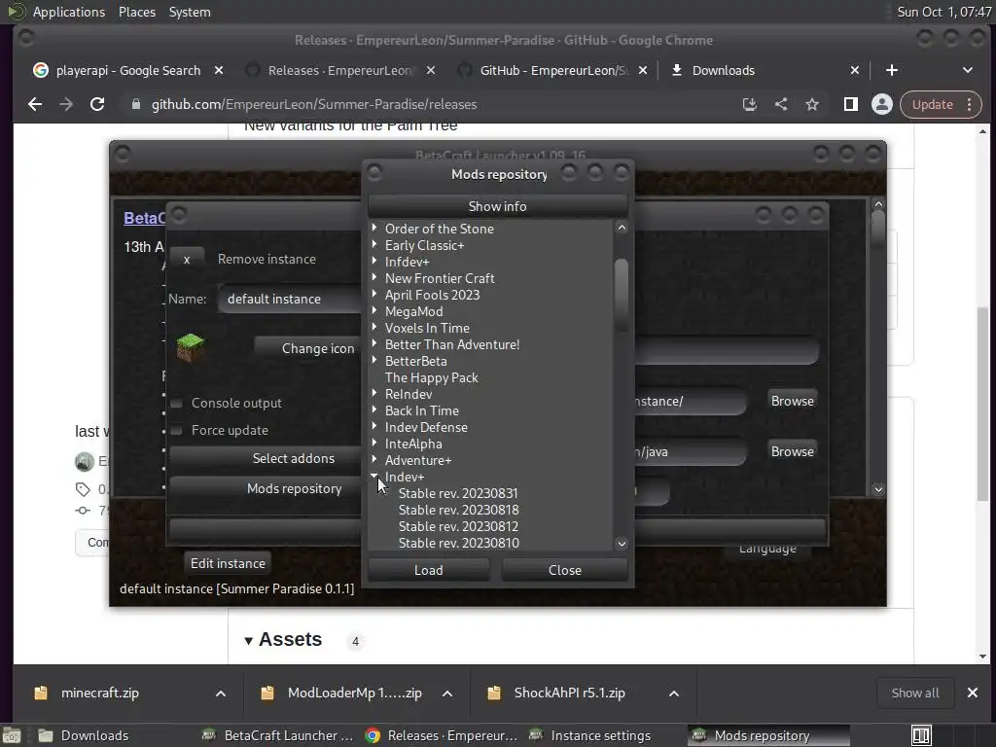Select Stable rev. 20230831
Viewport: 996px width, 747px height.
[458, 493]
